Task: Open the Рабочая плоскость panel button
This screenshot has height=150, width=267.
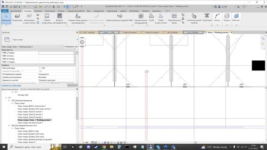Action: [x=236, y=17]
